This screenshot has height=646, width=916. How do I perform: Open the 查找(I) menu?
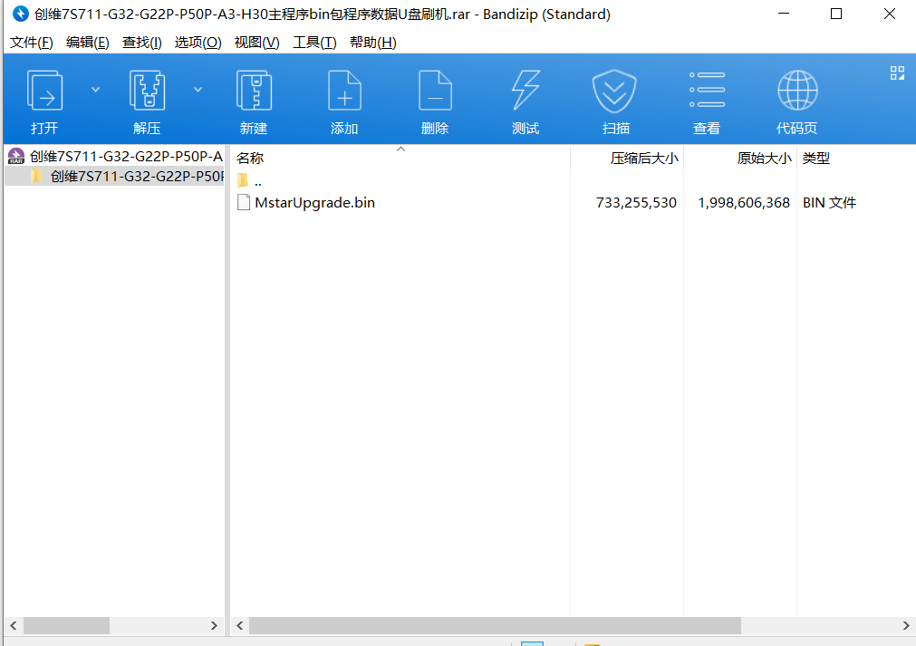142,42
